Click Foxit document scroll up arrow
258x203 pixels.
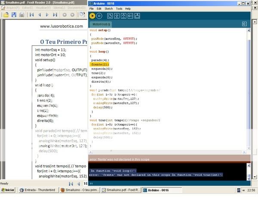255,22
